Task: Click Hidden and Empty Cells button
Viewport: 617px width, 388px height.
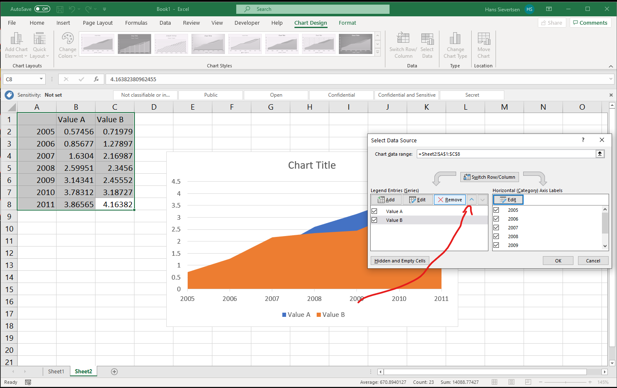Action: click(x=400, y=260)
